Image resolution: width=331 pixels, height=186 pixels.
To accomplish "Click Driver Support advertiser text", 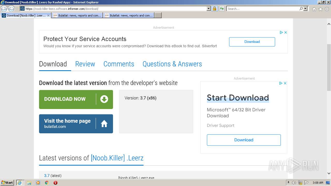I will 221,126.
